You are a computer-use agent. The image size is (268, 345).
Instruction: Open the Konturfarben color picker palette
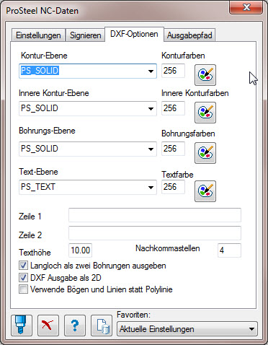click(205, 75)
